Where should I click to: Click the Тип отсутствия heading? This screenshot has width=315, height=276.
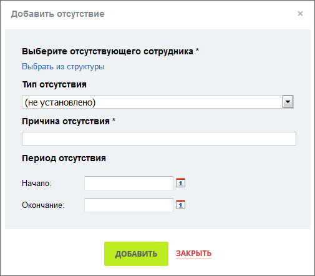[x=54, y=84]
